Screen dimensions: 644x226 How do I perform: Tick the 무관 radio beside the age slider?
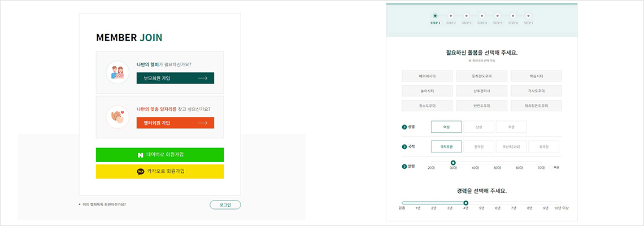point(551,168)
